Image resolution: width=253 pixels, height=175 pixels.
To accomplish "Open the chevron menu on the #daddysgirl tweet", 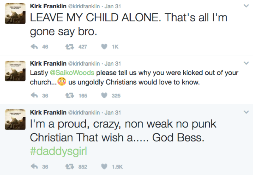I will [246, 112].
